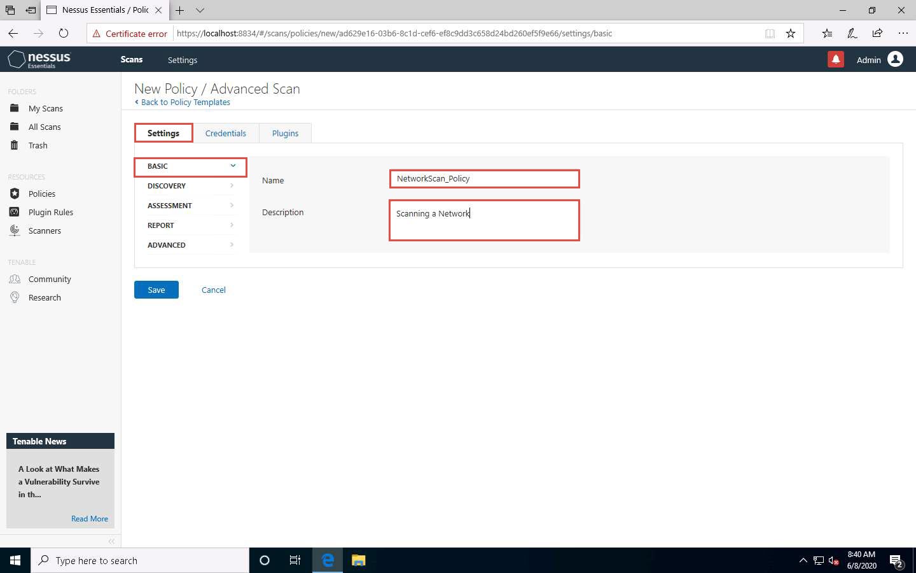Open Windows Start menu
Viewport: 916px width, 573px height.
pos(15,560)
